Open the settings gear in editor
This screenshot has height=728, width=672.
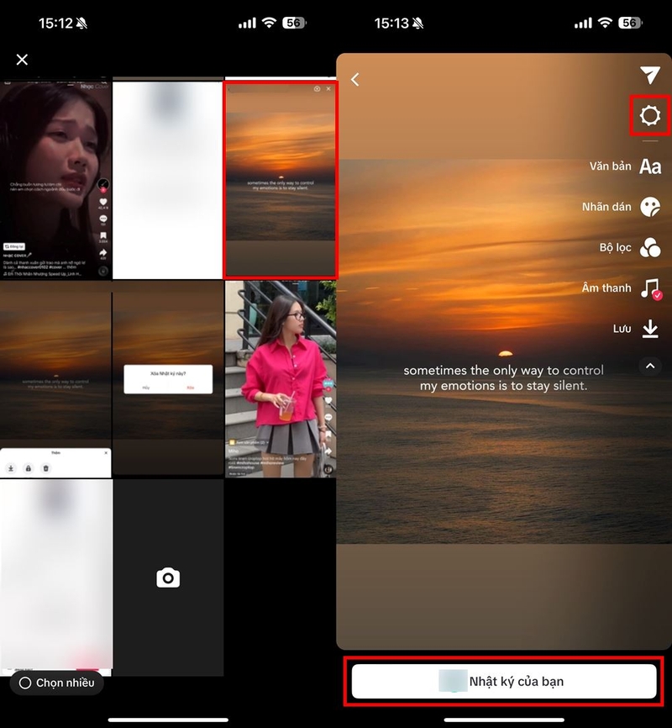pyautogui.click(x=649, y=115)
